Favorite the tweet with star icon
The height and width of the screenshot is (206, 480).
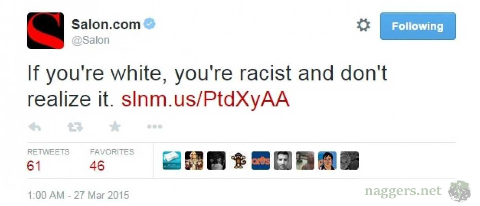click(115, 126)
